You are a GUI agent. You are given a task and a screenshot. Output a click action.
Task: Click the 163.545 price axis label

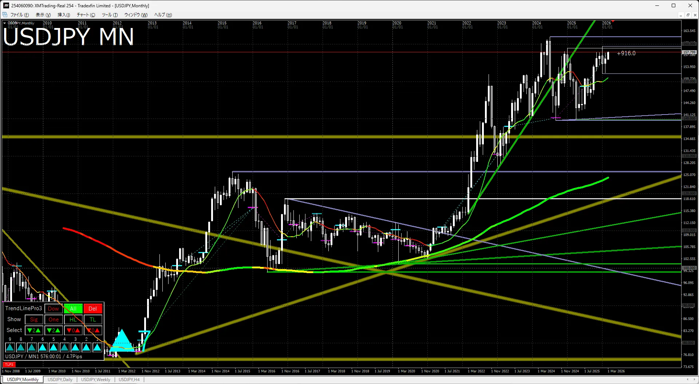coord(689,31)
